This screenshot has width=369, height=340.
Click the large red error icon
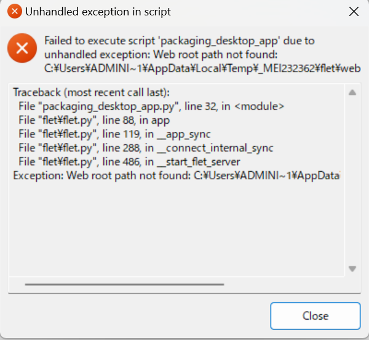[22, 49]
